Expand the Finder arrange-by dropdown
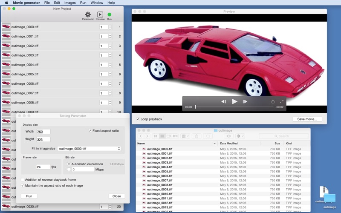The image size is (341, 213). tap(185, 136)
